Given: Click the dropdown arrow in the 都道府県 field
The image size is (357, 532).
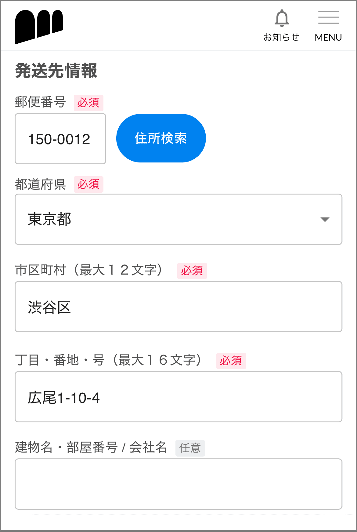Looking at the screenshot, I should tap(325, 220).
